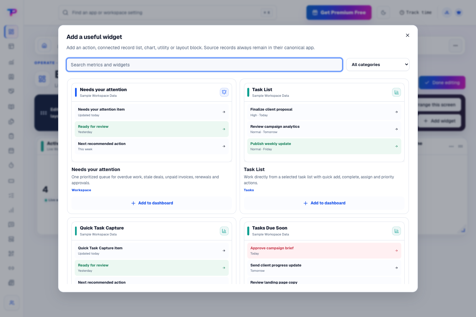Open Review campaign analytics task
Image resolution: width=476 pixels, height=317 pixels.
coord(324,129)
